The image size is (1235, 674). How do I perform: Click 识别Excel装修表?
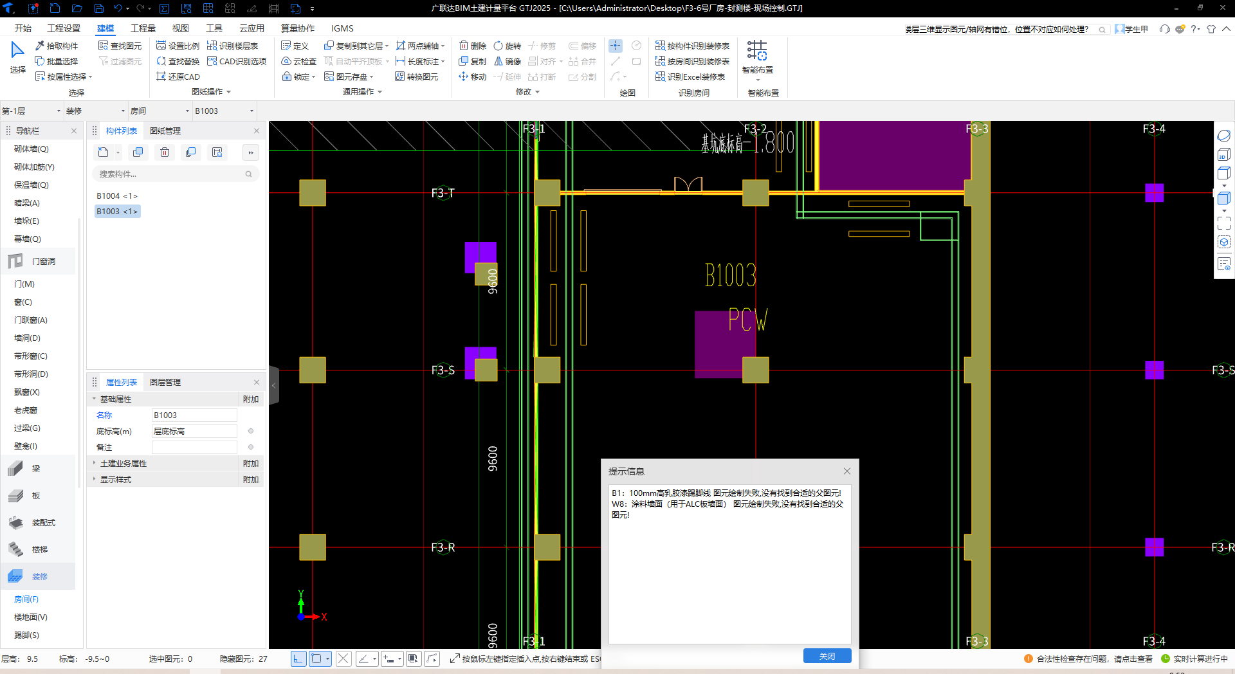690,77
